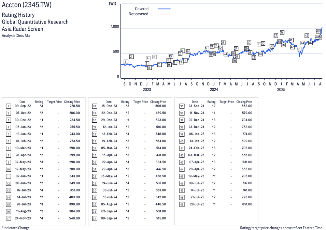The image size is (326, 230).
Task: Click the date '08-Jul-24'
Action: 110,190
